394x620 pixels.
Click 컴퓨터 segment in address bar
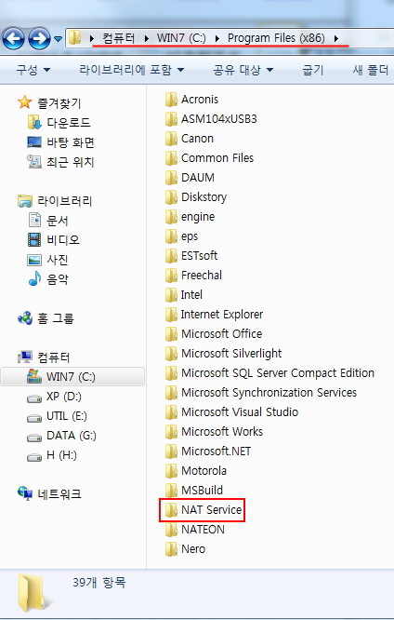click(x=118, y=38)
